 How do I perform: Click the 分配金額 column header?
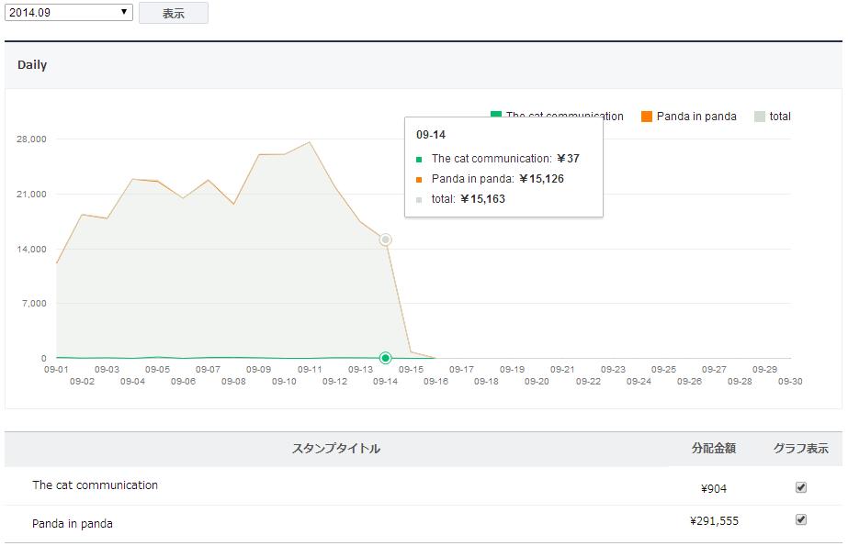(713, 449)
